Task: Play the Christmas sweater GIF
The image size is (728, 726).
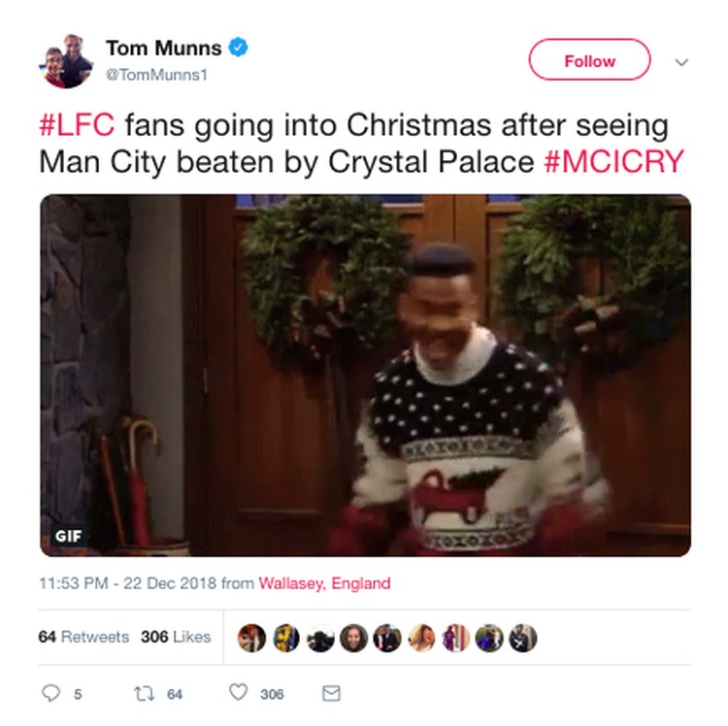Action: (x=365, y=375)
